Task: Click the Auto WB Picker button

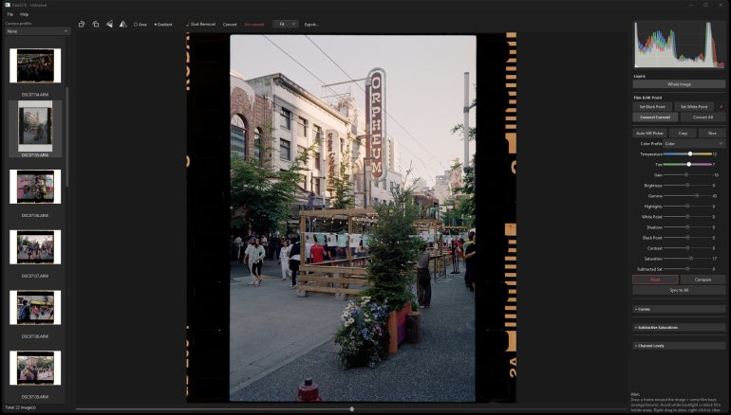Action: pyautogui.click(x=649, y=133)
